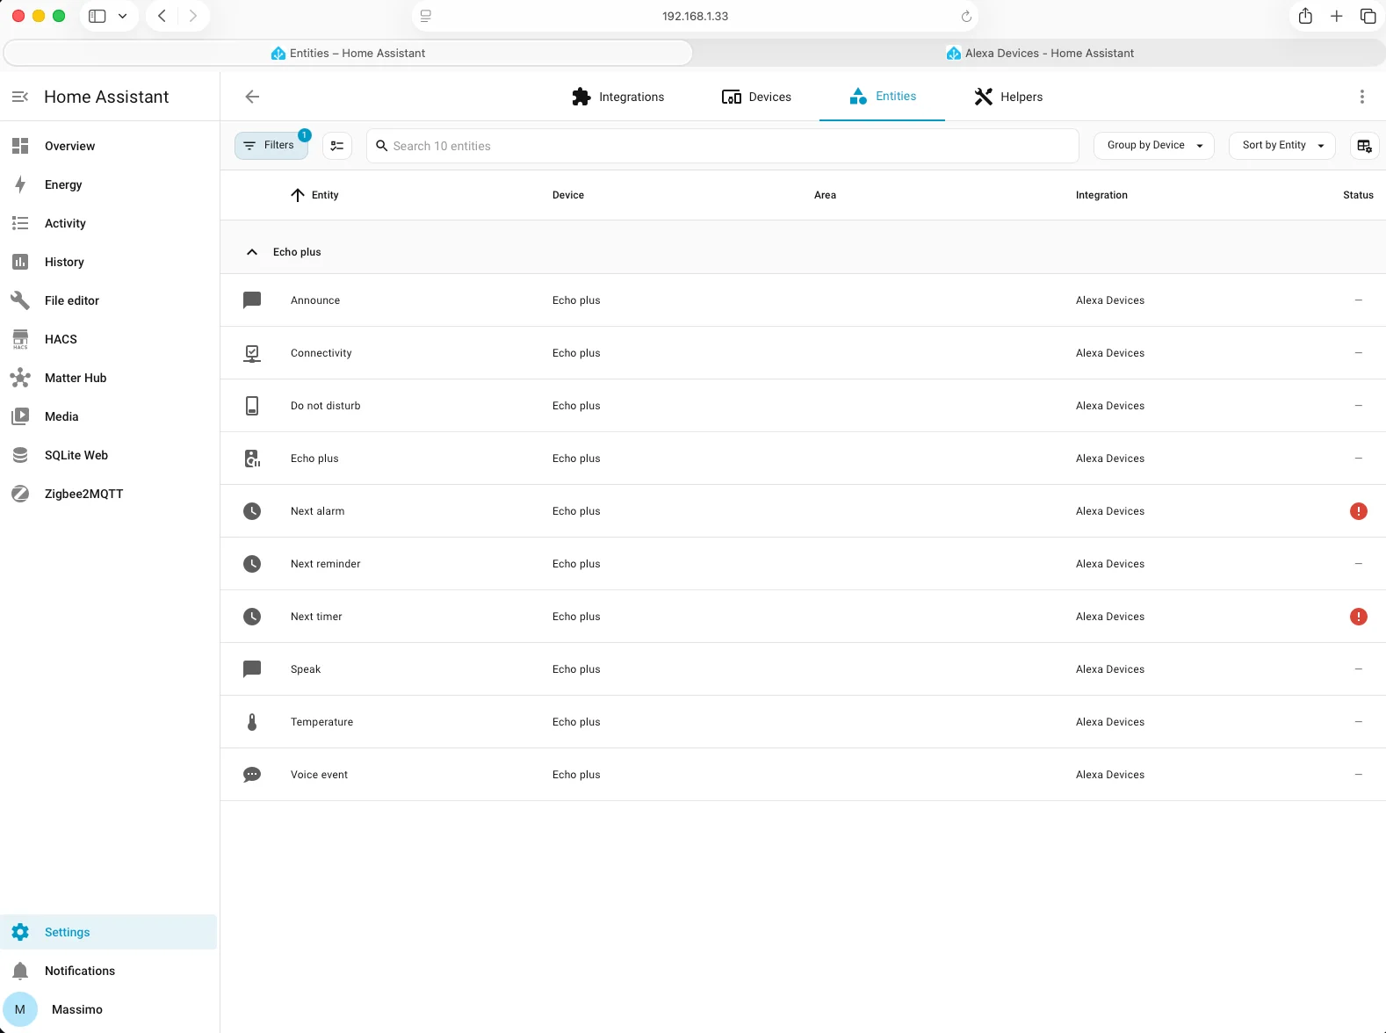Select the Entities tab
Image resolution: width=1386 pixels, height=1033 pixels.
pos(882,97)
